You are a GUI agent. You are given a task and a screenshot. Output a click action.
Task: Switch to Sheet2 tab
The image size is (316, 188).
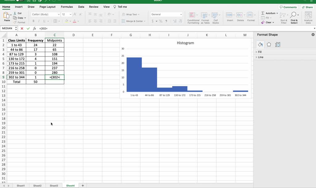pyautogui.click(x=37, y=186)
